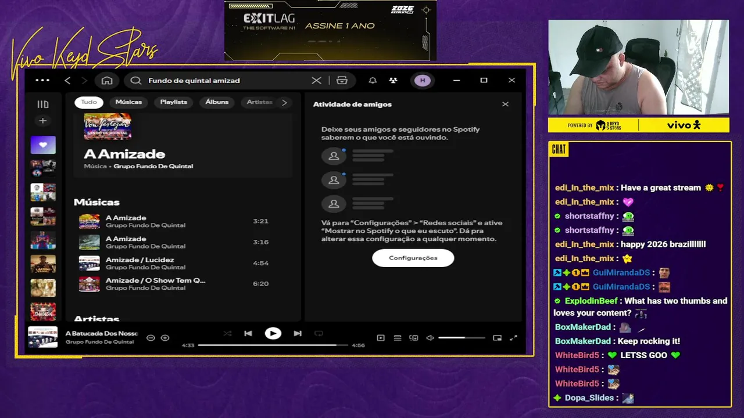Skip to next track
744x418 pixels.
[x=298, y=333]
